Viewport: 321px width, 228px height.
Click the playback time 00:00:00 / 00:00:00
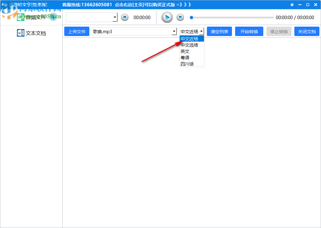(x=295, y=18)
